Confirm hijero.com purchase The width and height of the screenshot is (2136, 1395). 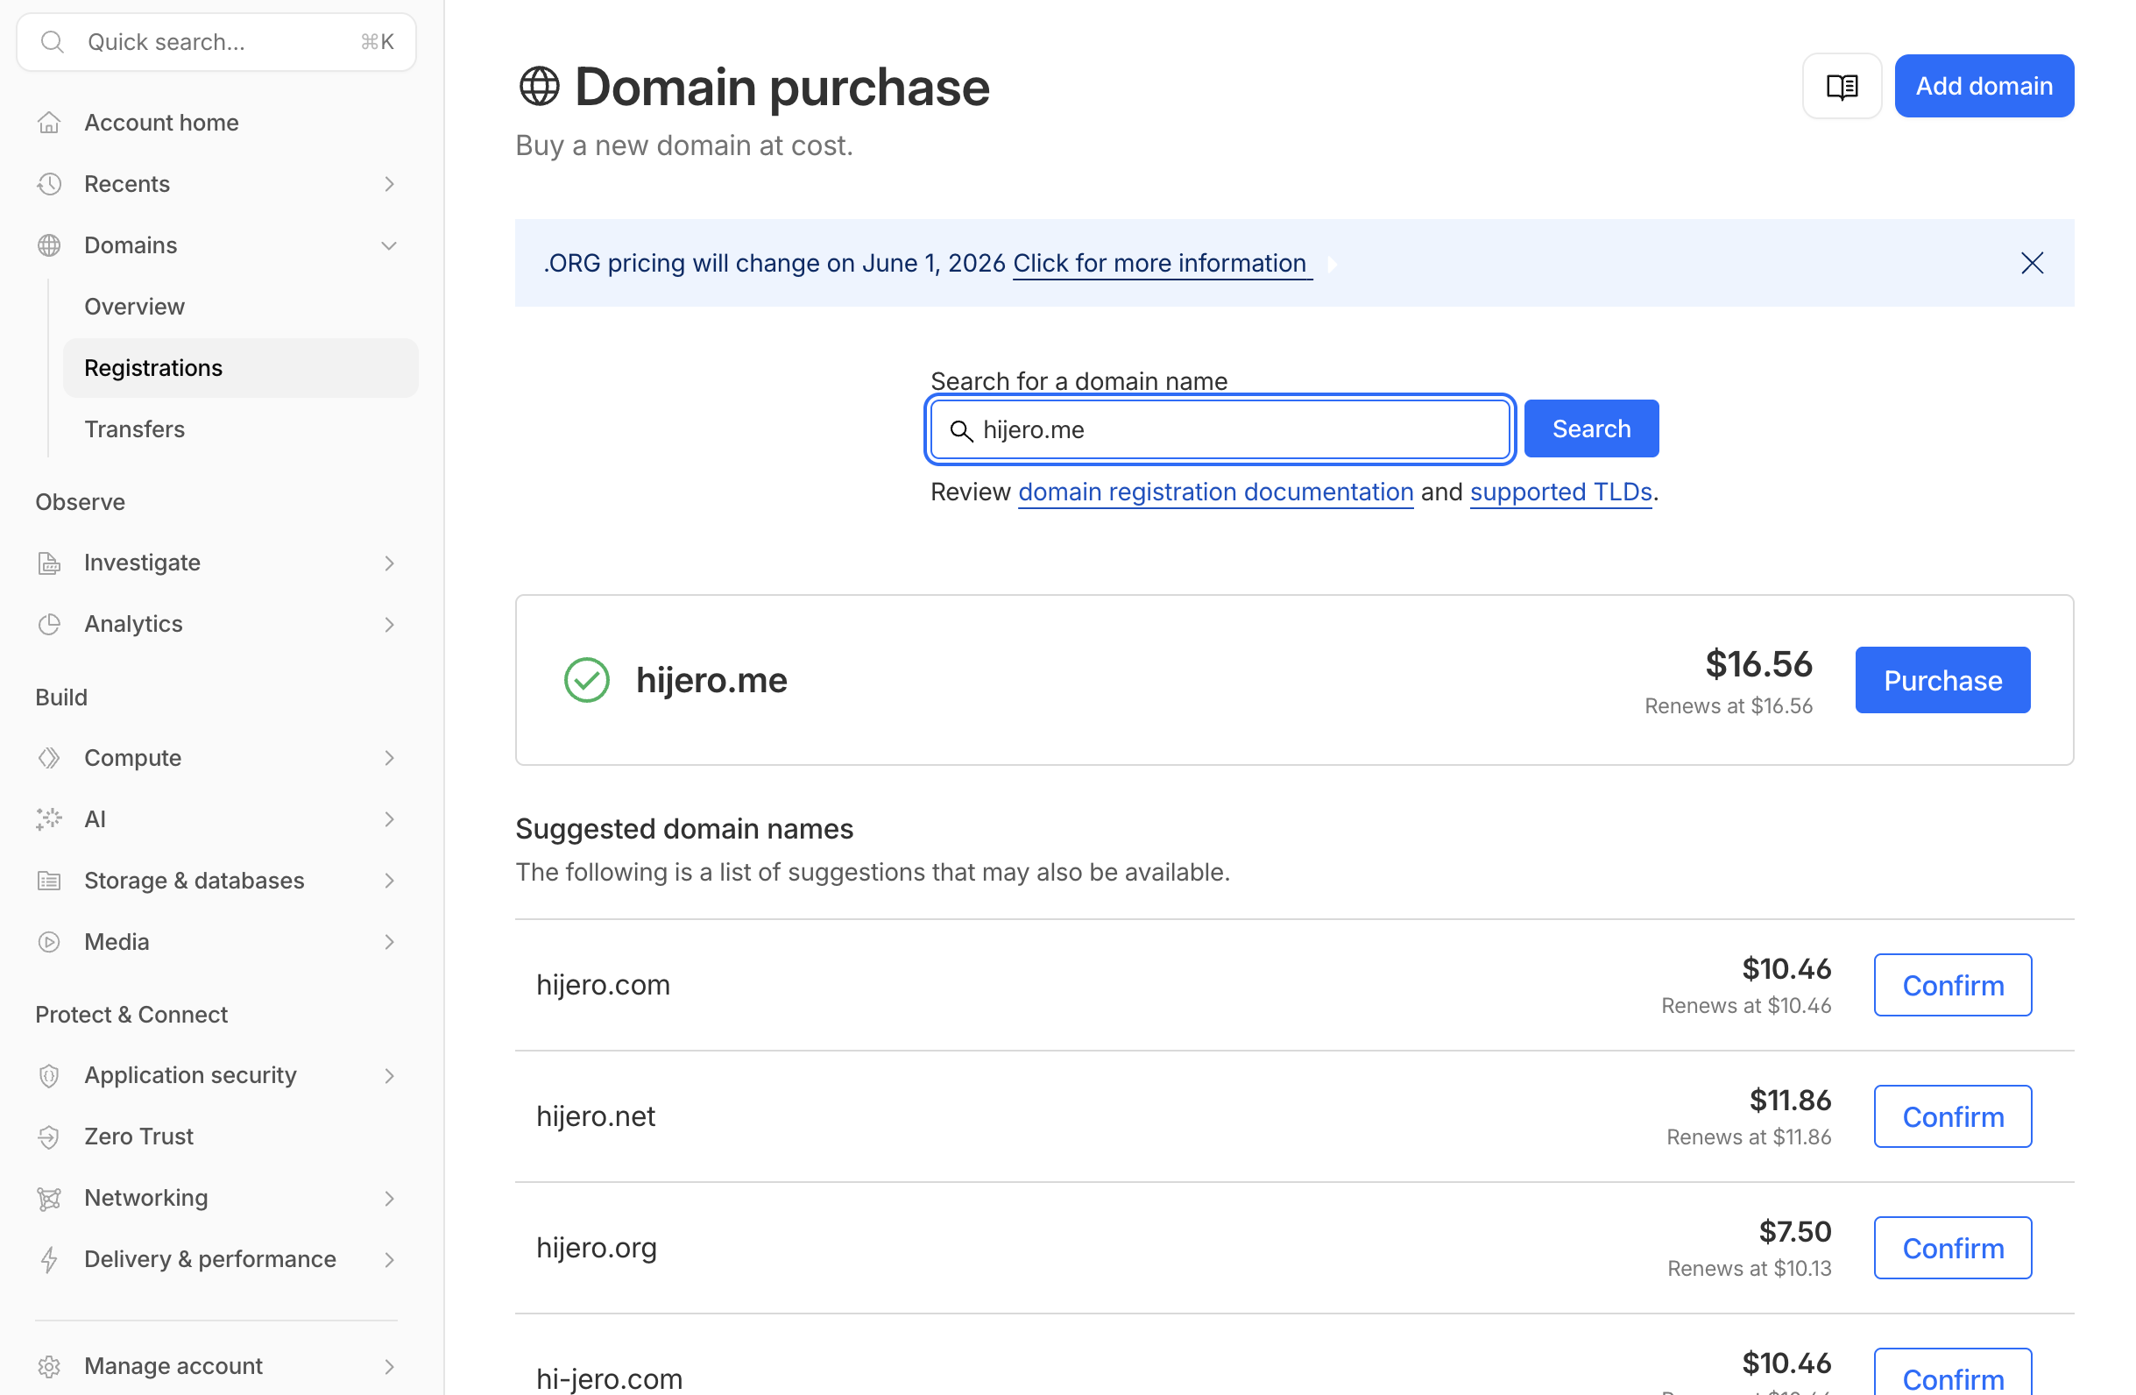1952,986
